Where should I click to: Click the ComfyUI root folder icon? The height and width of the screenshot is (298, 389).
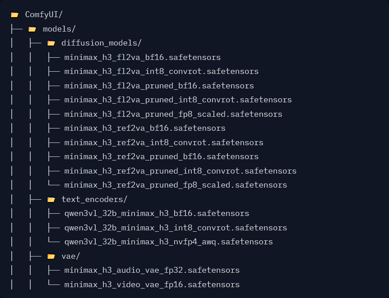[x=14, y=15]
